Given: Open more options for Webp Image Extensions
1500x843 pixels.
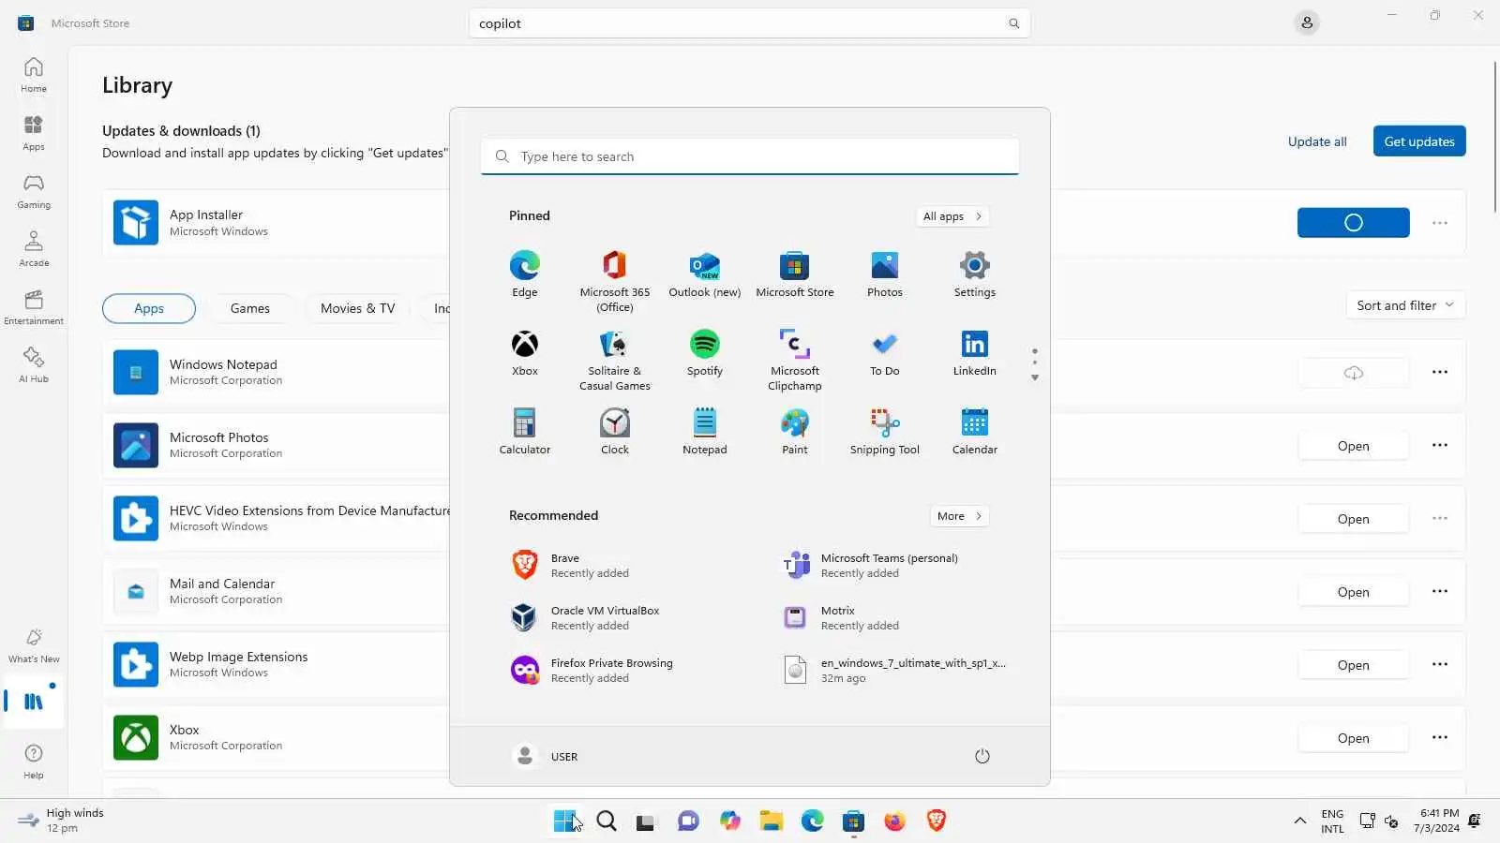Looking at the screenshot, I should coord(1440,665).
